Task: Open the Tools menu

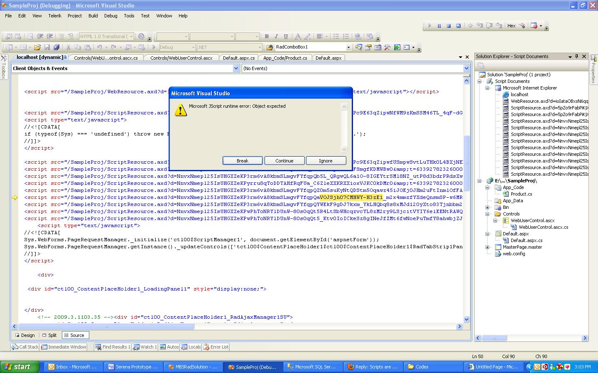Action: coord(129,16)
